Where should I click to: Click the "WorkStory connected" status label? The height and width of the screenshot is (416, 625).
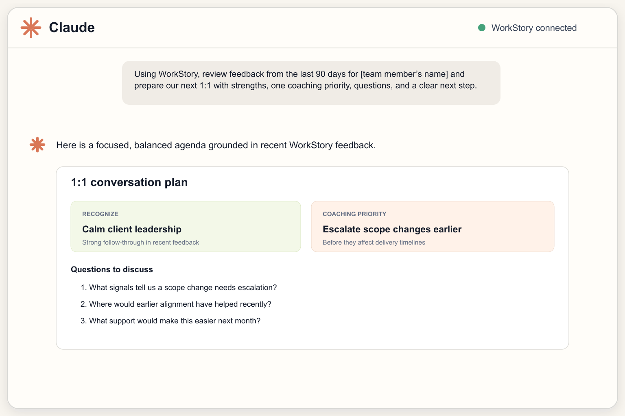[534, 28]
